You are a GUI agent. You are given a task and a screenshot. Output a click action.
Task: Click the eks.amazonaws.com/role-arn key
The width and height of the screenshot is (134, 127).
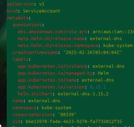(x=52, y=32)
